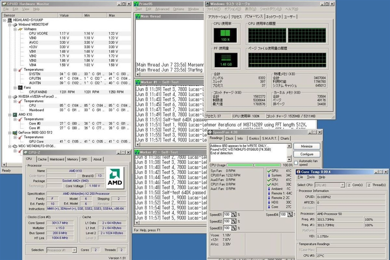Click the green GPU checkmark in SpeedFan readings
Viewport: 390px width, 260px height.
269,171
